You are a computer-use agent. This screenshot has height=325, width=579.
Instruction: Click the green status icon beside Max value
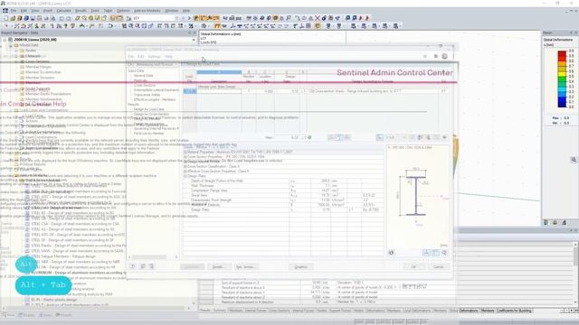coord(309,137)
